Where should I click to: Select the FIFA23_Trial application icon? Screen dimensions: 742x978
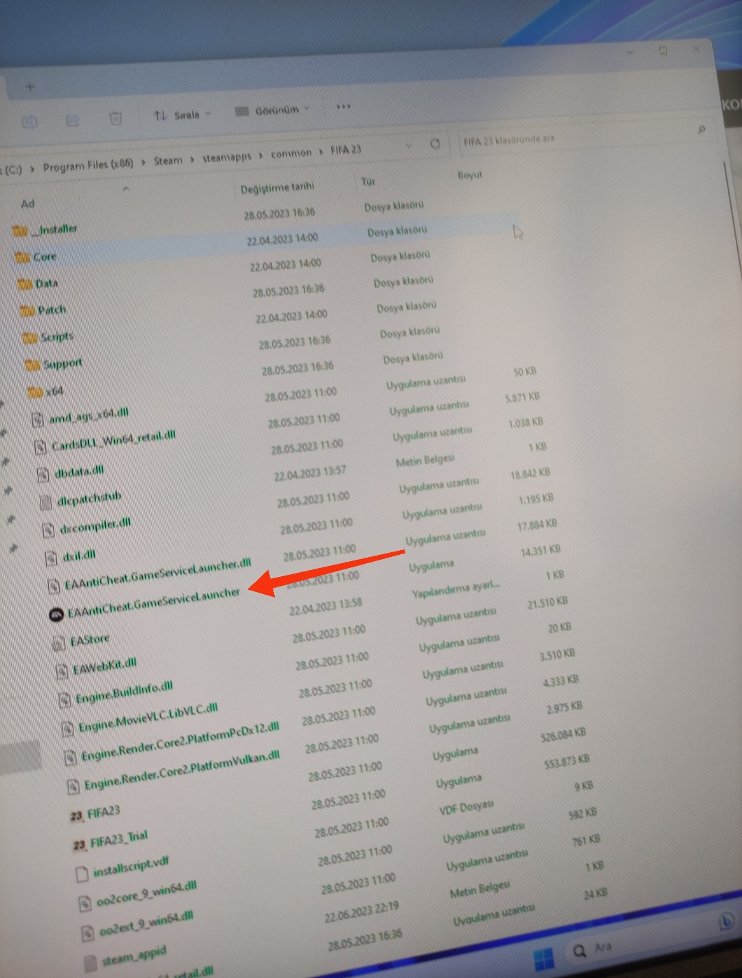pyautogui.click(x=80, y=845)
